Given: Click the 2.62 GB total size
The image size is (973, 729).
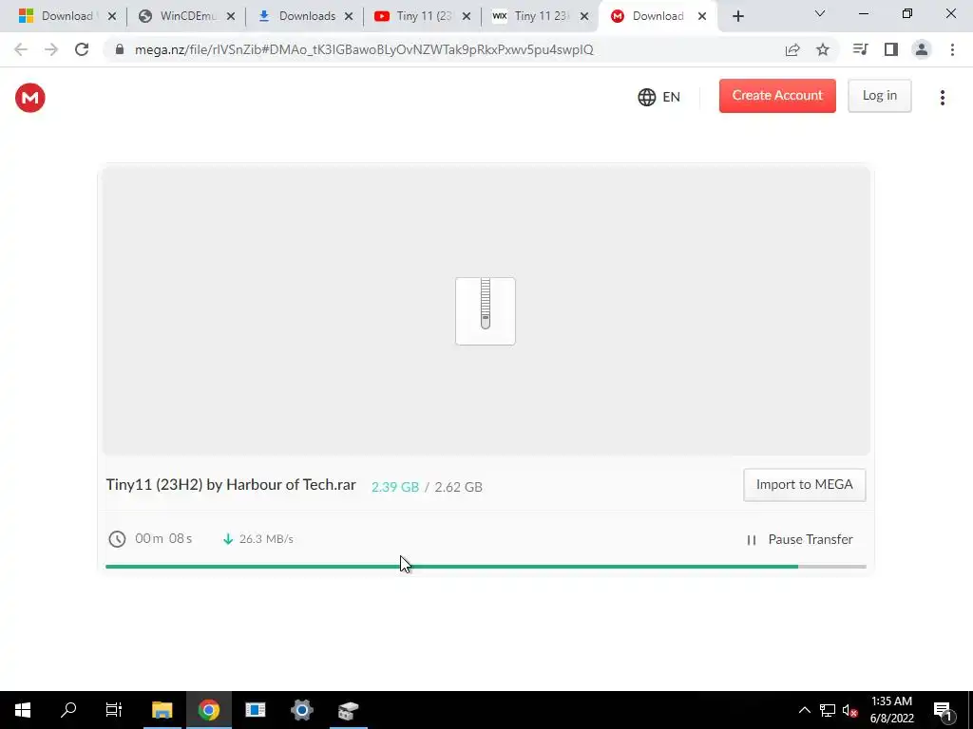Looking at the screenshot, I should [x=458, y=487].
